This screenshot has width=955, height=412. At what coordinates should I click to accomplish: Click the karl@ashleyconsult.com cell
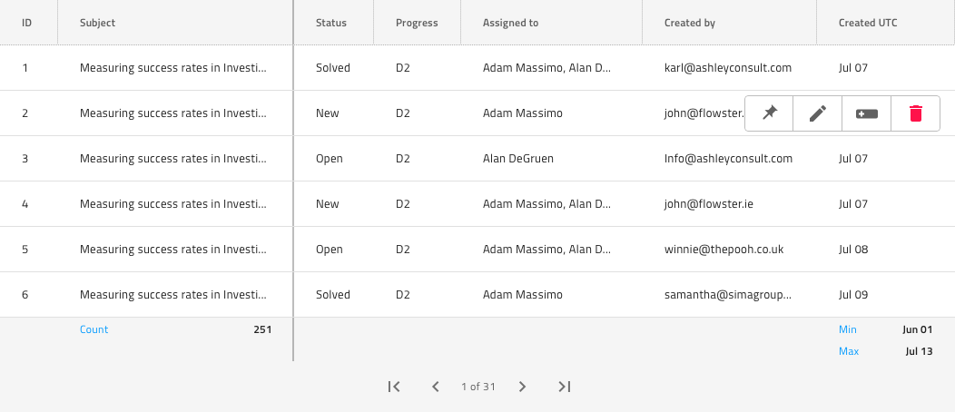point(728,68)
